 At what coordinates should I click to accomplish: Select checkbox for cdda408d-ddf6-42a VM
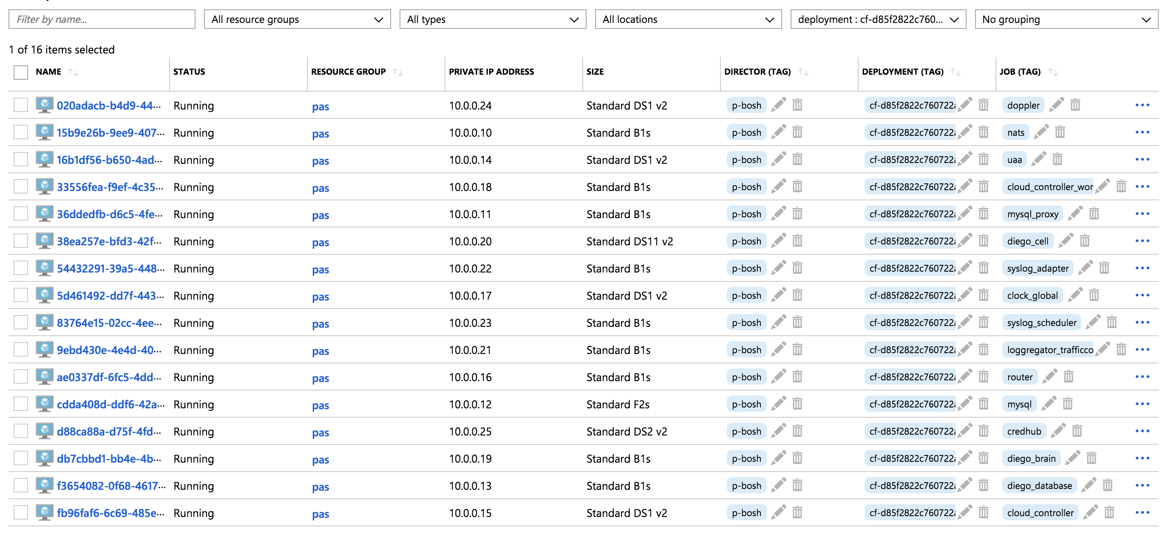click(20, 404)
